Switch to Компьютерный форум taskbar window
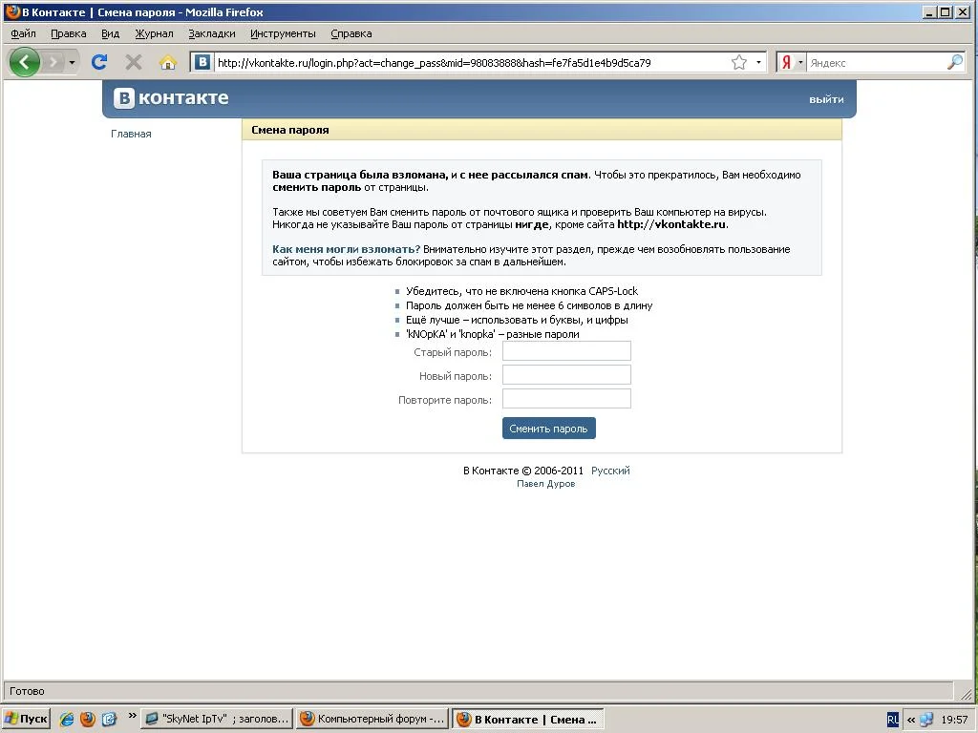Screen dimensions: 978x733 click(x=372, y=719)
